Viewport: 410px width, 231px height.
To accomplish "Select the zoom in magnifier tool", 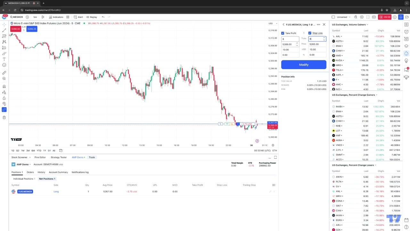I will [4, 79].
